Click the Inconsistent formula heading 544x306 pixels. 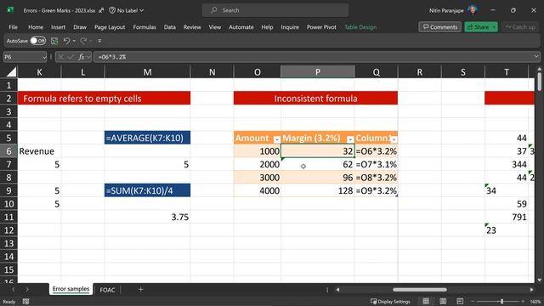(315, 99)
